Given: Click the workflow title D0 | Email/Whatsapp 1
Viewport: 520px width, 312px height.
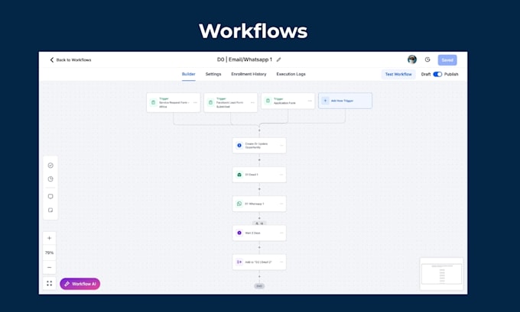Looking at the screenshot, I should 245,60.
